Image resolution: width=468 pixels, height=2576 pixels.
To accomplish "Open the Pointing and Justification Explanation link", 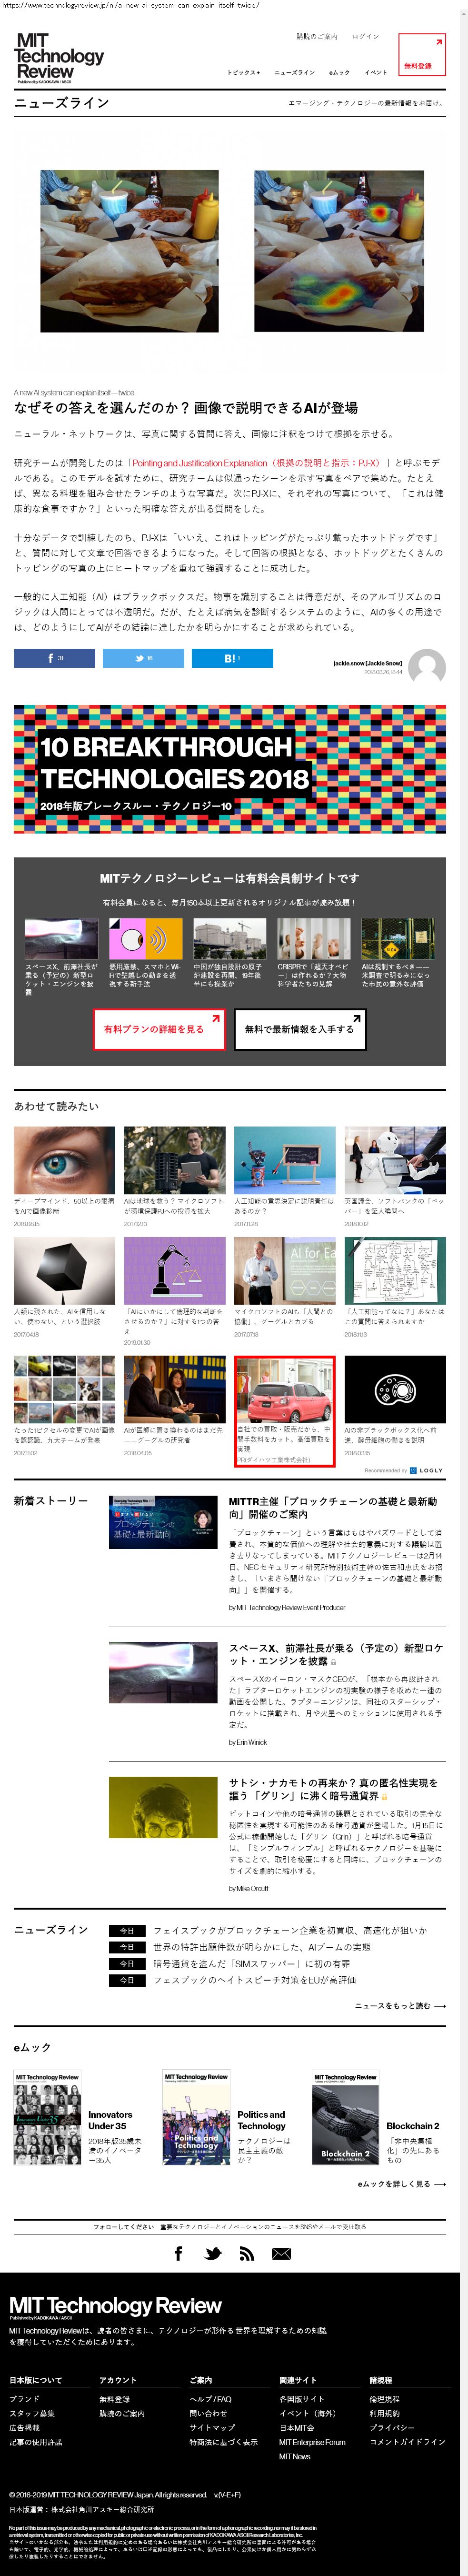I will click(x=256, y=463).
